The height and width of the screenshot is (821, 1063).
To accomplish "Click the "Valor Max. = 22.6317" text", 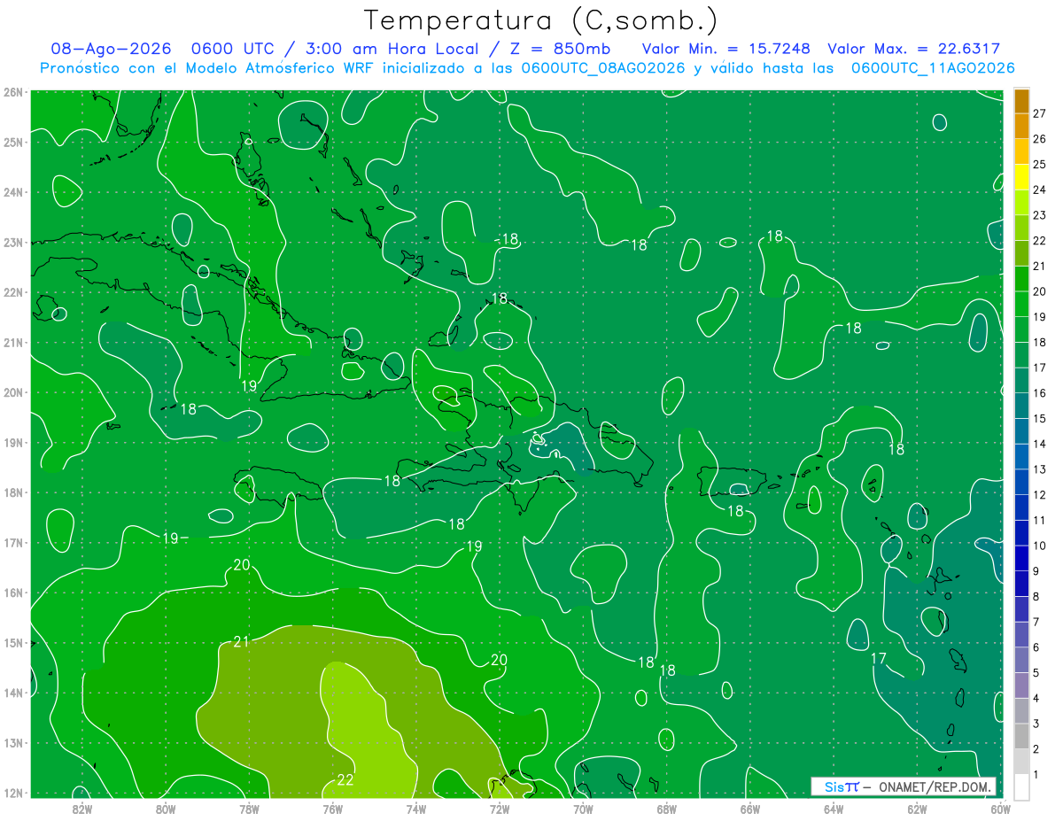I will (913, 49).
